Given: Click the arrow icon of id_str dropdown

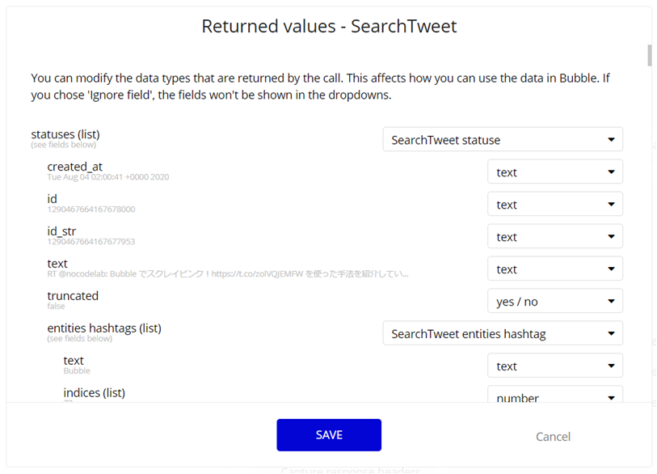Looking at the screenshot, I should (x=611, y=236).
